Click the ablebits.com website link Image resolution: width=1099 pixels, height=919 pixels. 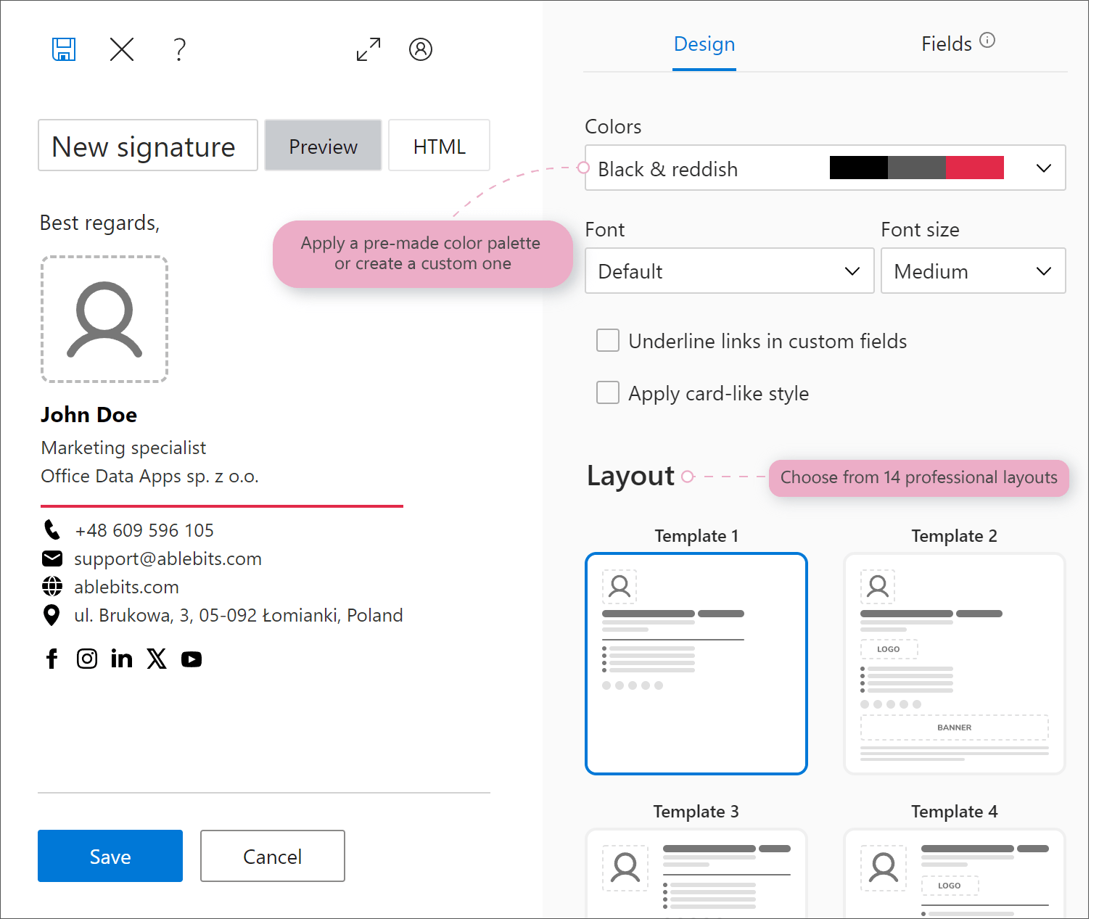pos(126,587)
